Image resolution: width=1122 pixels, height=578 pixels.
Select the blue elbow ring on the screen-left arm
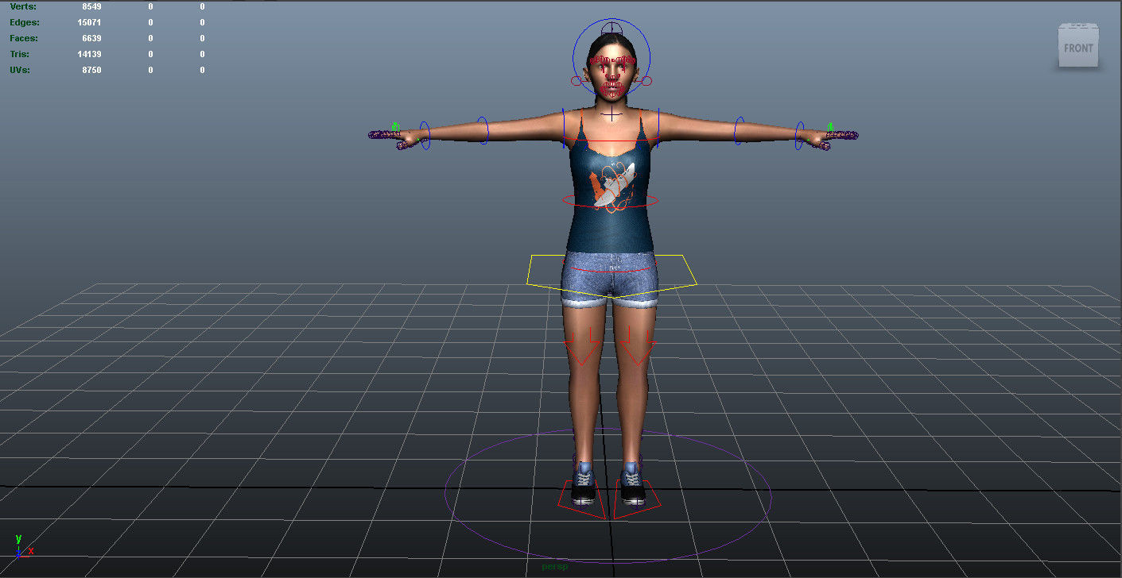pyautogui.click(x=483, y=130)
